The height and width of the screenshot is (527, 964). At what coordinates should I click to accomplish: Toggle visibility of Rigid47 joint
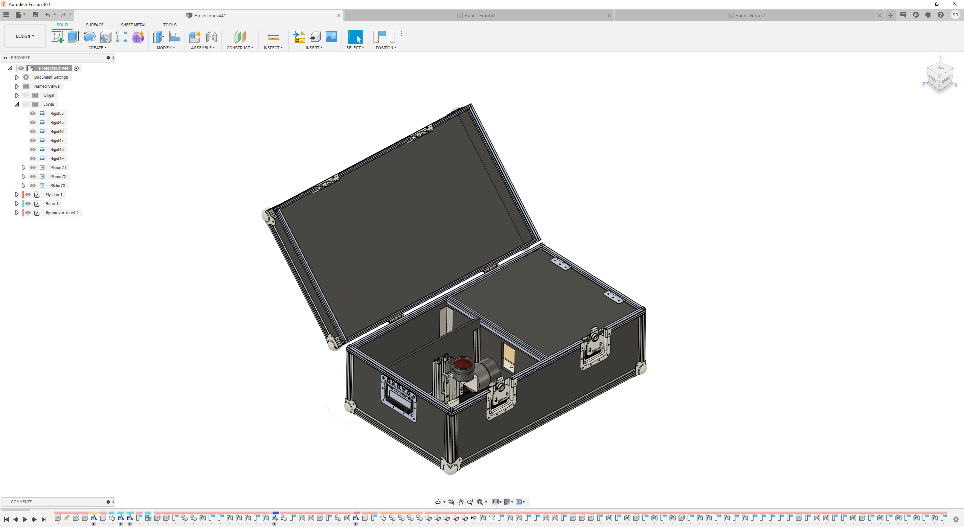point(33,140)
